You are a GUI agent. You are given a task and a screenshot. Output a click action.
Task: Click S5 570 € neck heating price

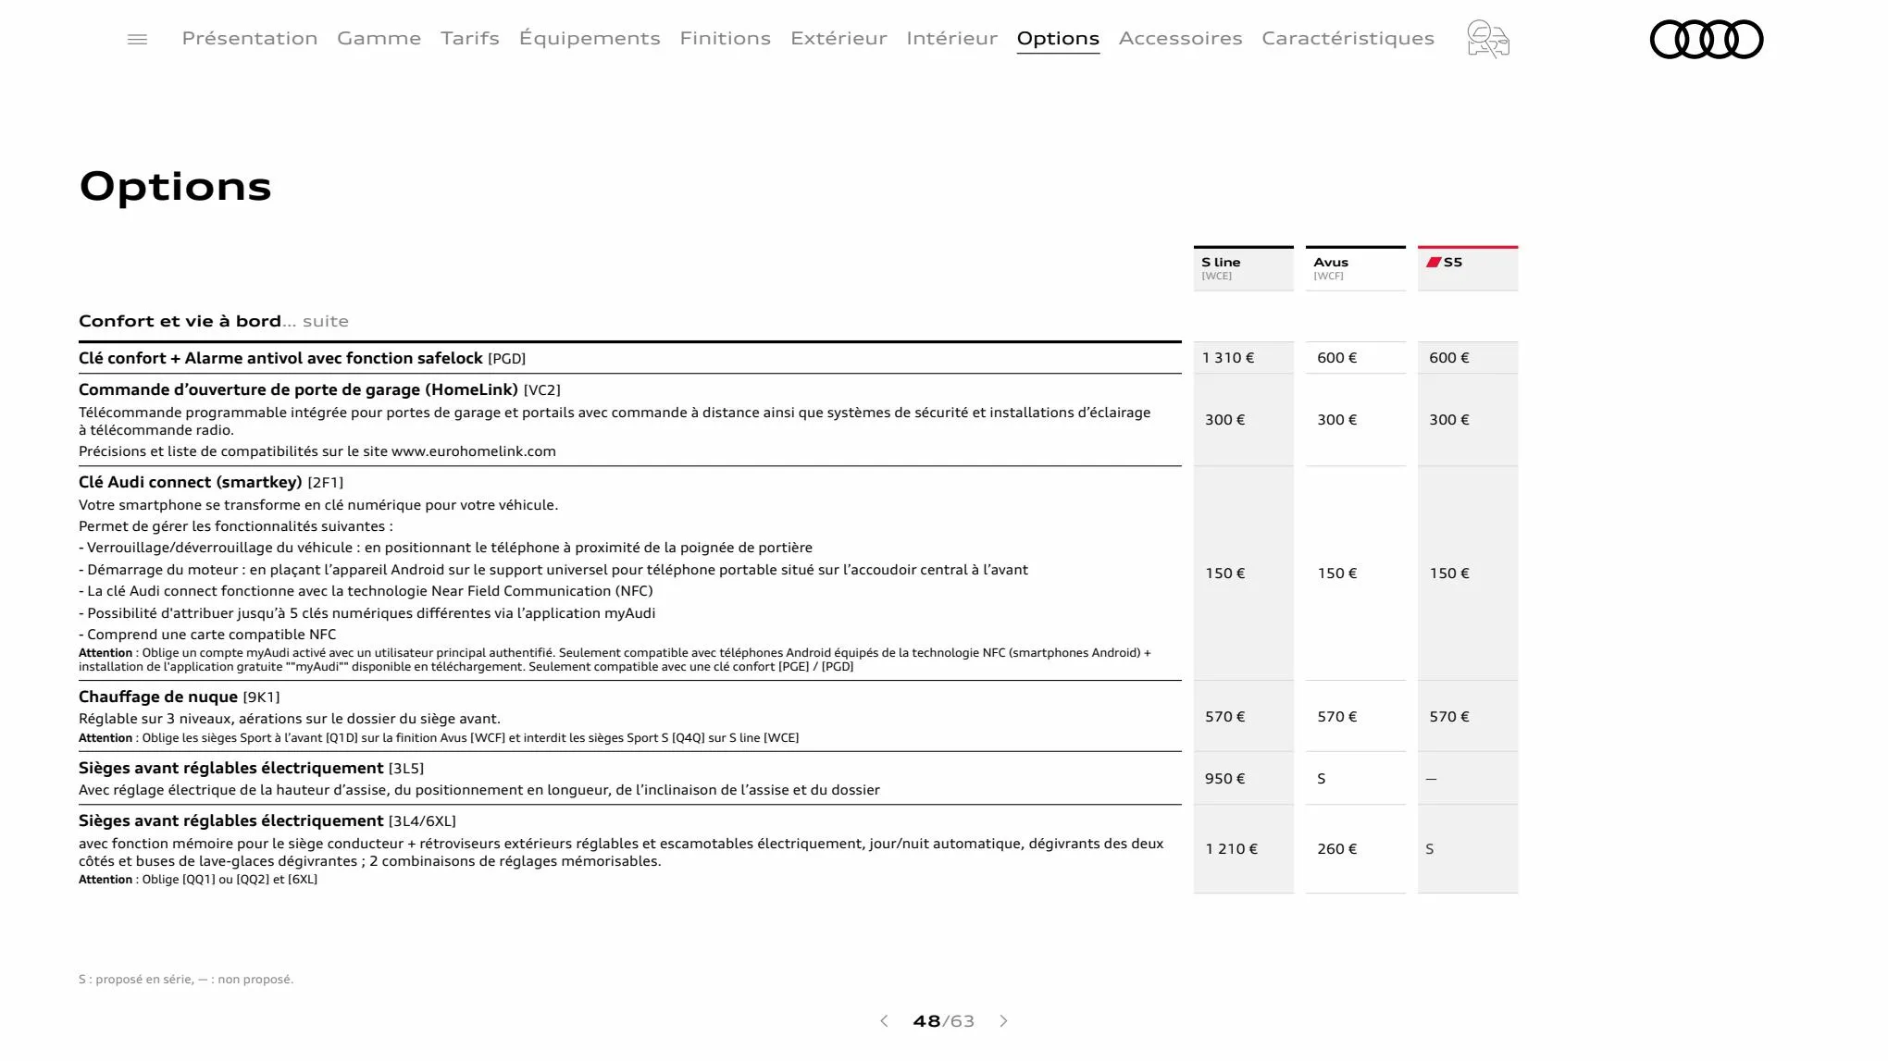click(x=1449, y=717)
